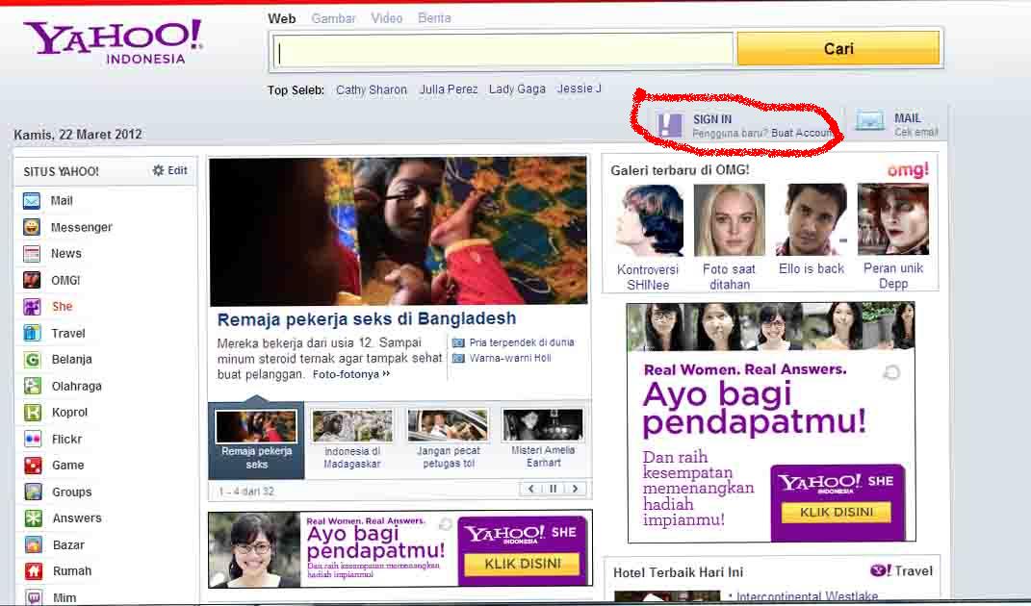The image size is (1031, 606).
Task: Click the Koprol icon
Action: click(32, 412)
